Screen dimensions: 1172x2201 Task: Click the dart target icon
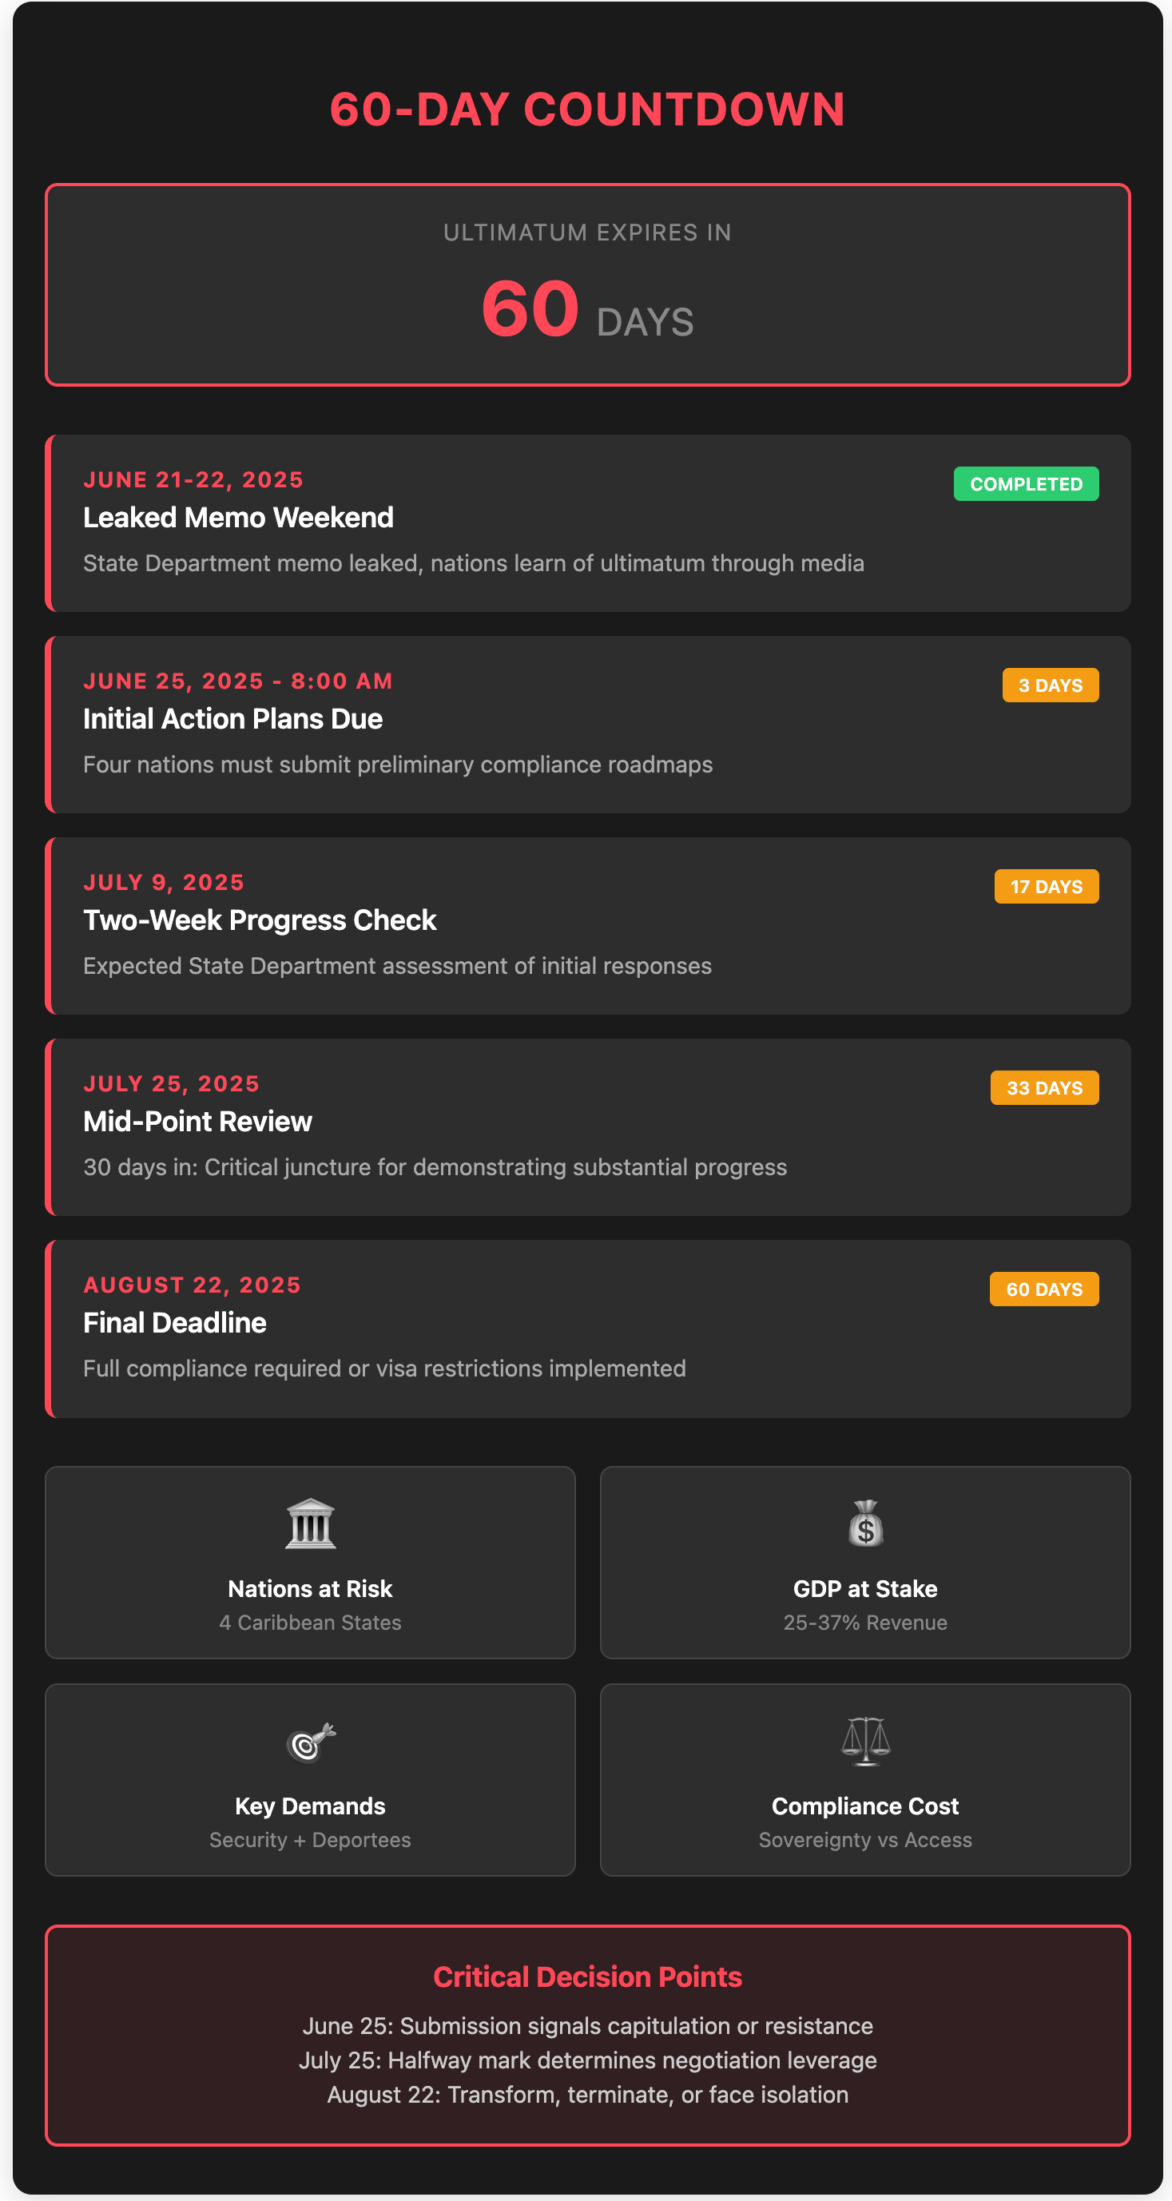point(310,1742)
